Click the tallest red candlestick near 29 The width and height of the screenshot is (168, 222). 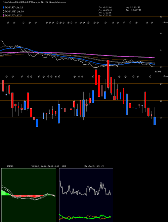click(108, 74)
